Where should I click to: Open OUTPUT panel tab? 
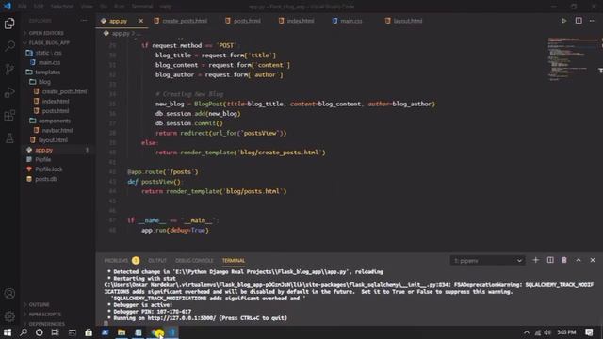tap(157, 260)
